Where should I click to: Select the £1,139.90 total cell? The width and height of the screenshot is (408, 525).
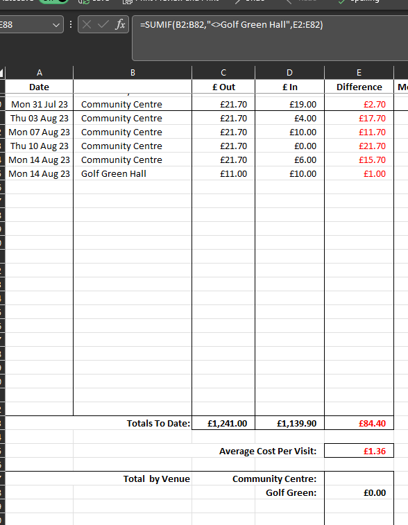(x=290, y=423)
